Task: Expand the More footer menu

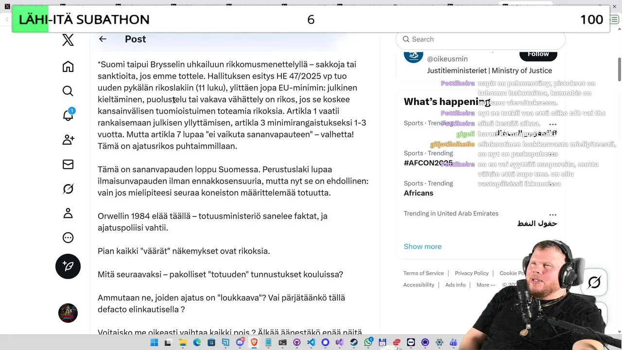Action: [x=486, y=285]
